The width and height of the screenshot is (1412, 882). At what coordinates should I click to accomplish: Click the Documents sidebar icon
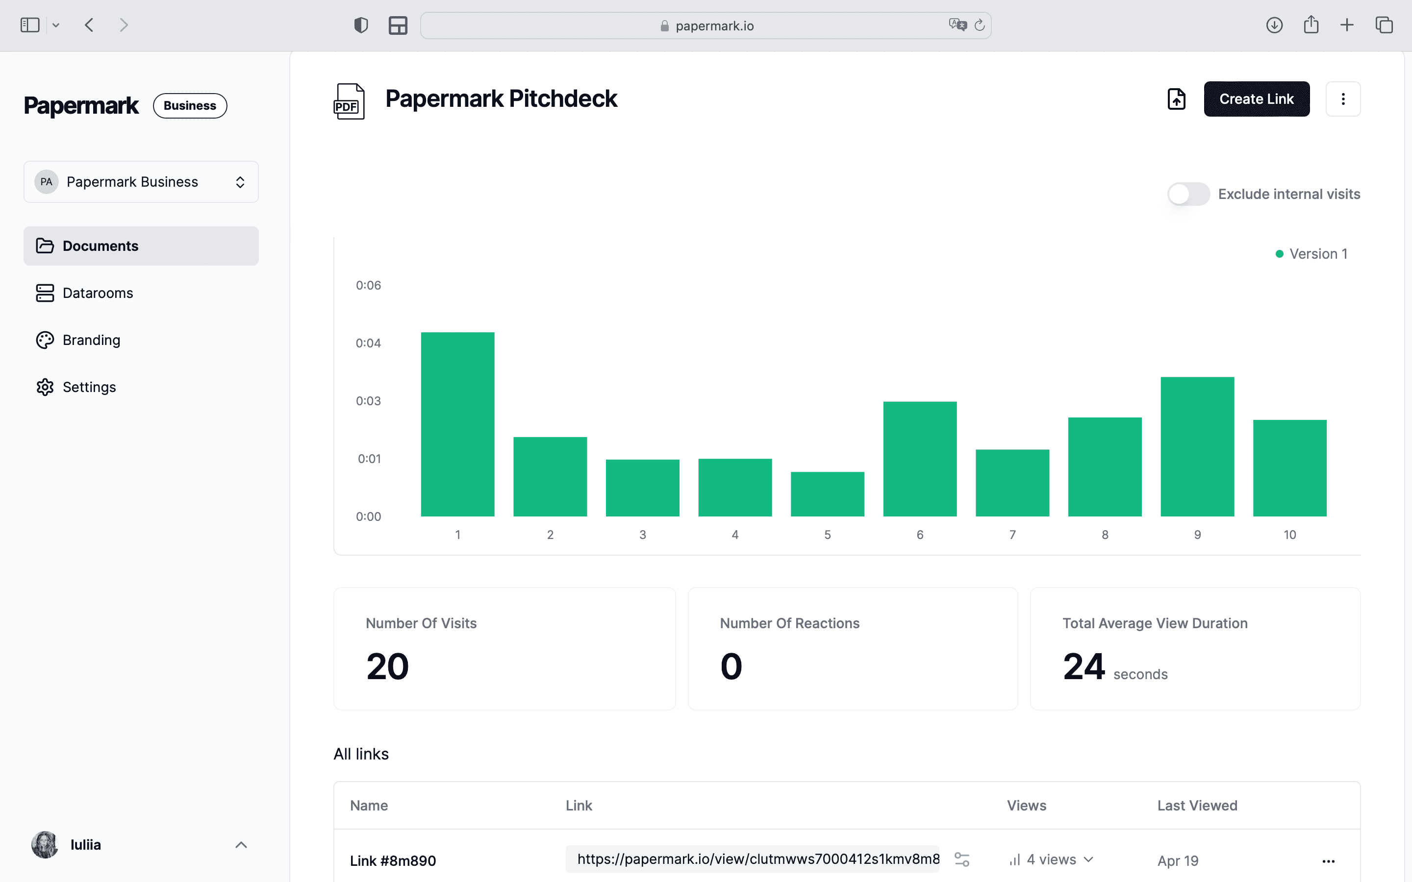45,245
